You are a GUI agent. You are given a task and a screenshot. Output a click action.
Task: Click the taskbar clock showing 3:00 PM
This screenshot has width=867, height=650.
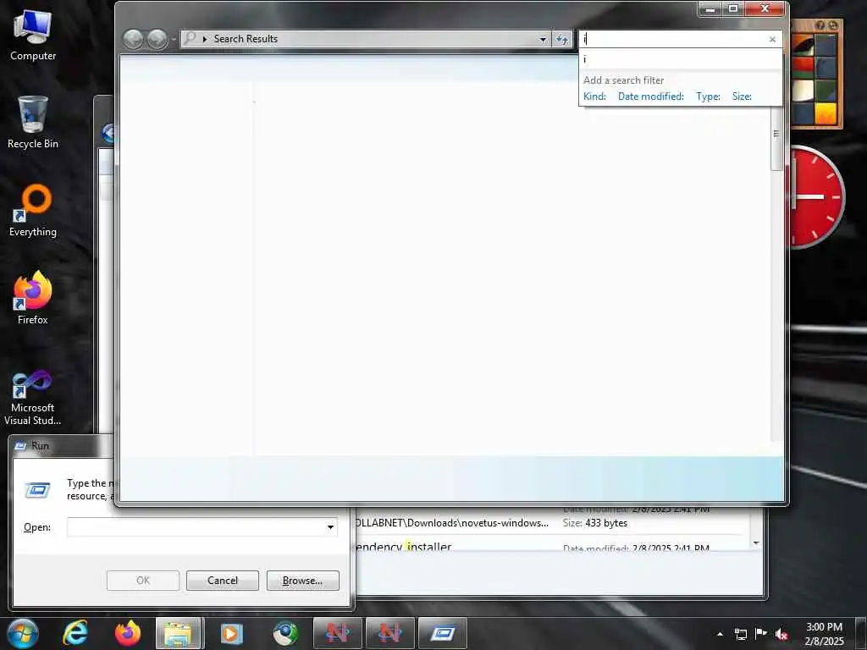coord(824,634)
